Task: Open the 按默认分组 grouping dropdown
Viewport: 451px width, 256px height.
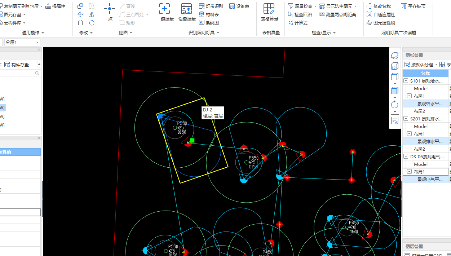Action: click(x=436, y=65)
